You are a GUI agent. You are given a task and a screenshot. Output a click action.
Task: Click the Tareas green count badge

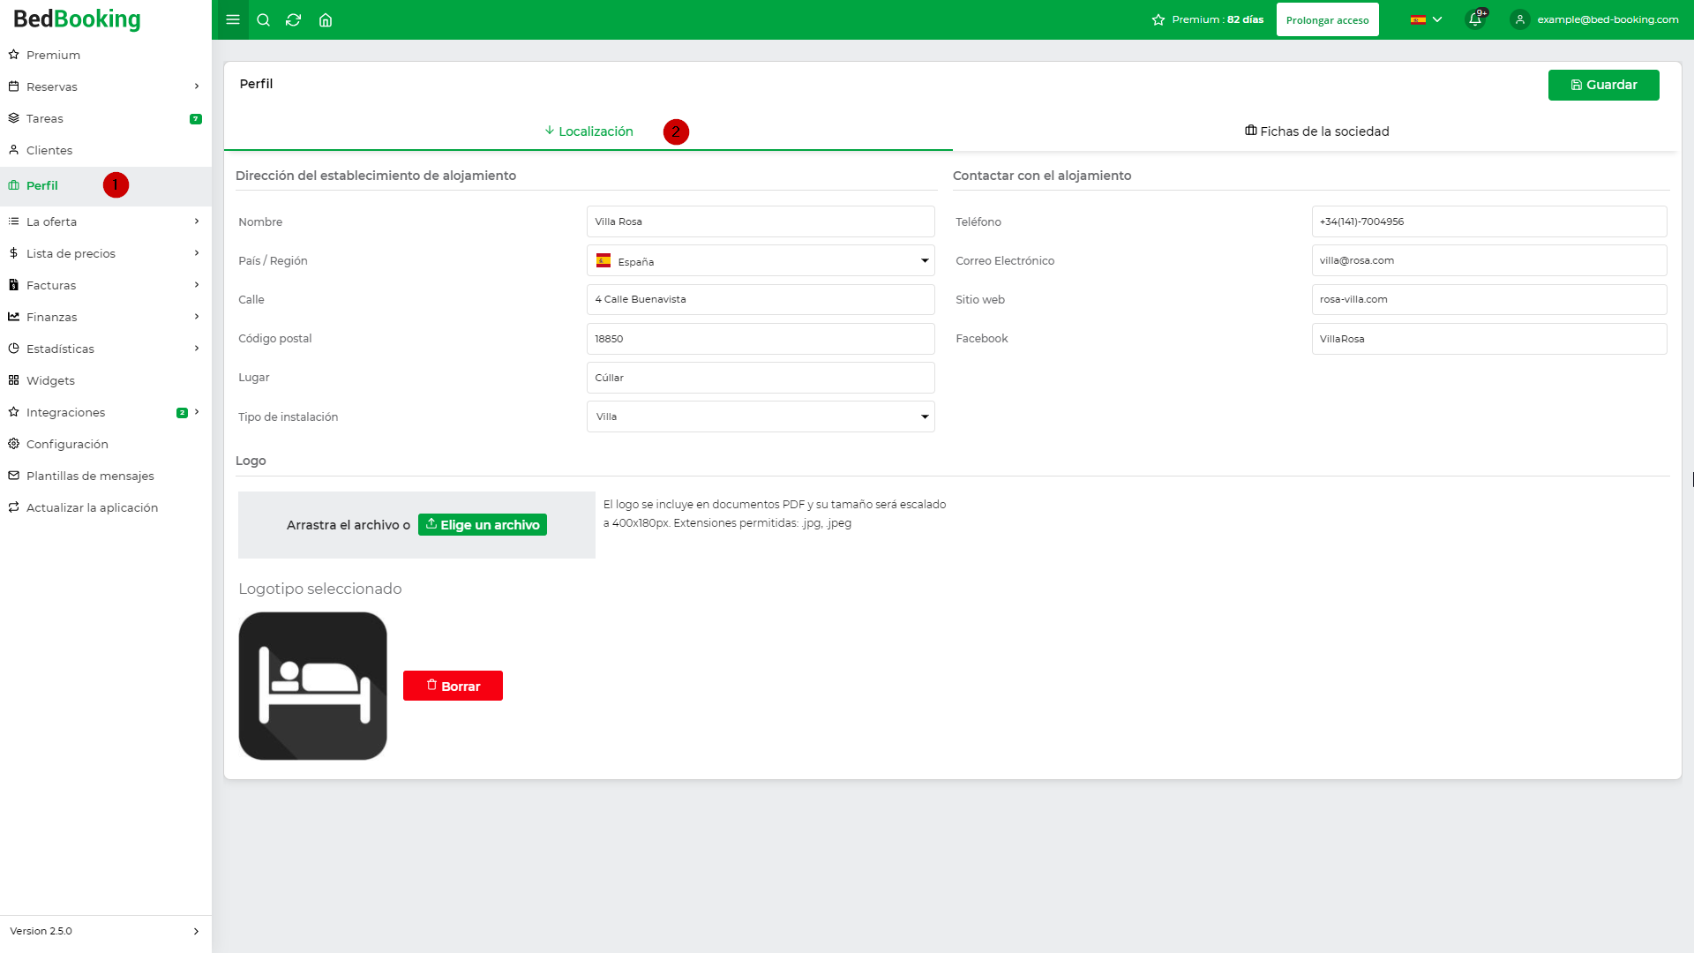point(196,119)
